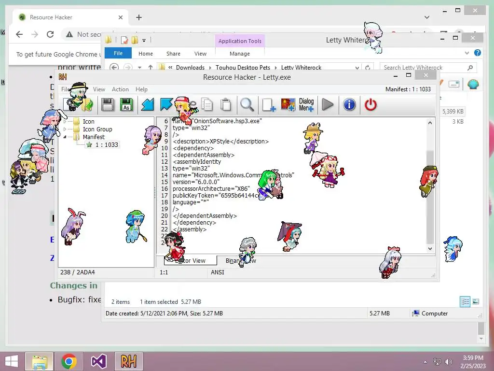
Task: Expand the Icon Group tree node
Action: [65, 129]
